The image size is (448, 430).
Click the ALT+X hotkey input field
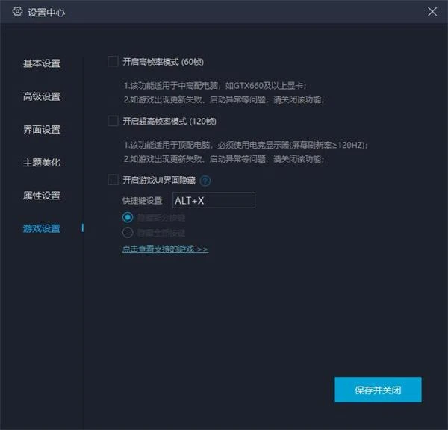214,200
